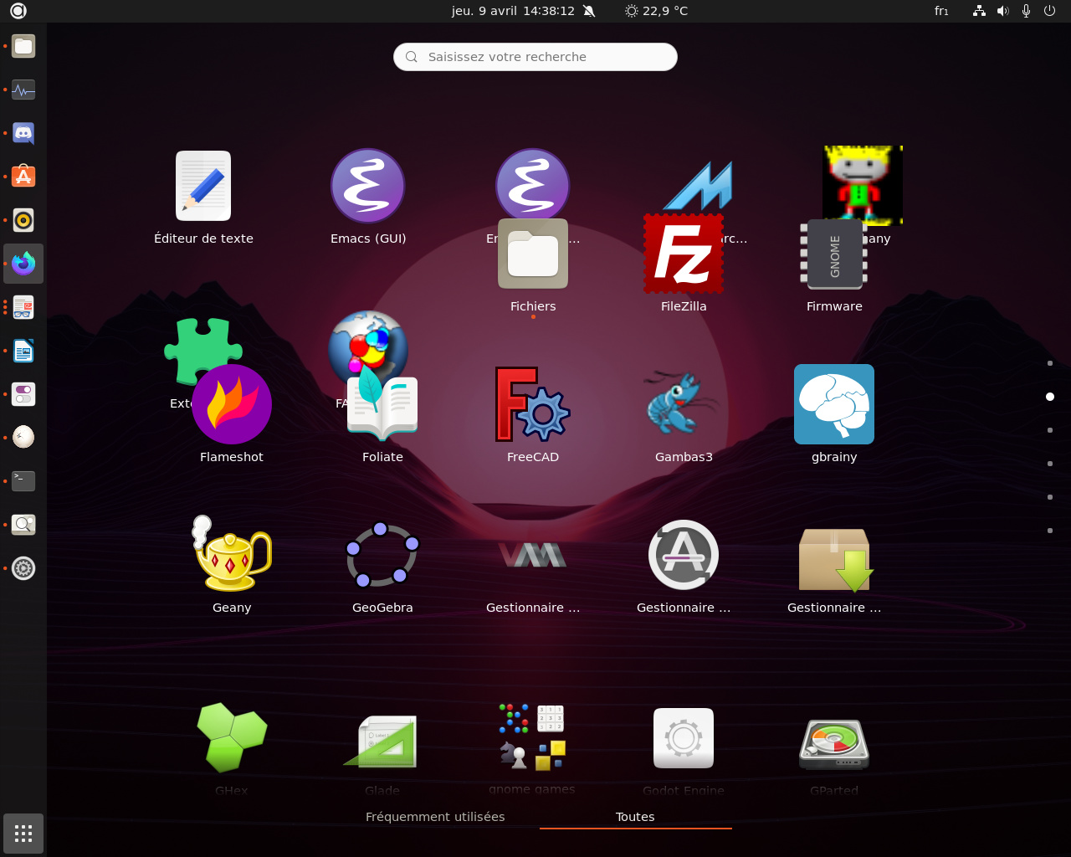
Task: Open the network connections menu
Action: tap(978, 11)
